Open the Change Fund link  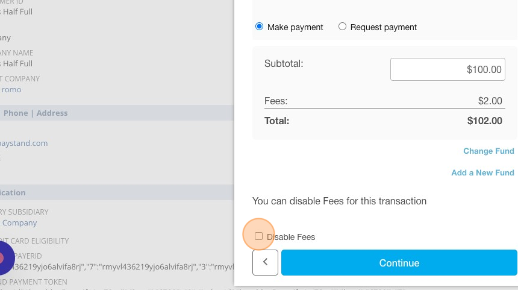(x=488, y=151)
